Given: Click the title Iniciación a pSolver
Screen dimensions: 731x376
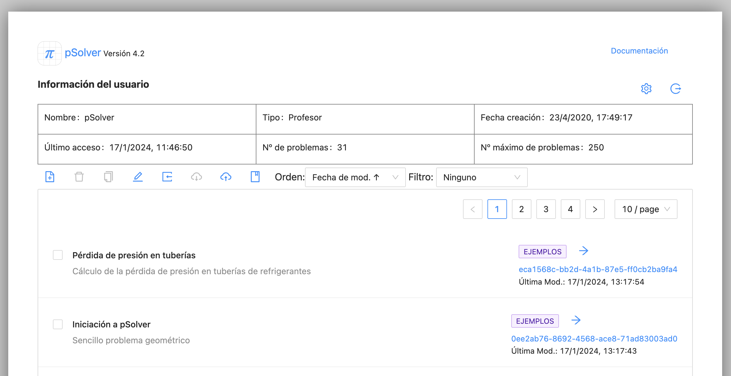Looking at the screenshot, I should (111, 324).
